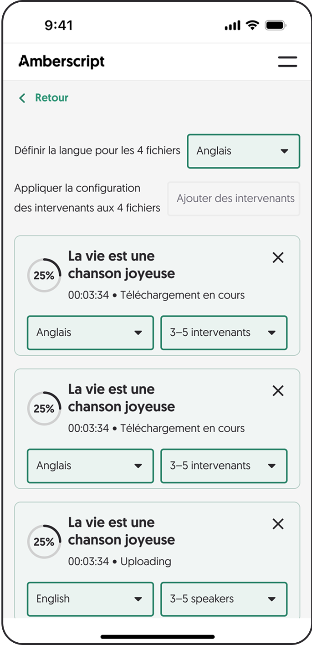Open the hamburger menu icon
Viewport: 312px width, 645px height.
287,62
